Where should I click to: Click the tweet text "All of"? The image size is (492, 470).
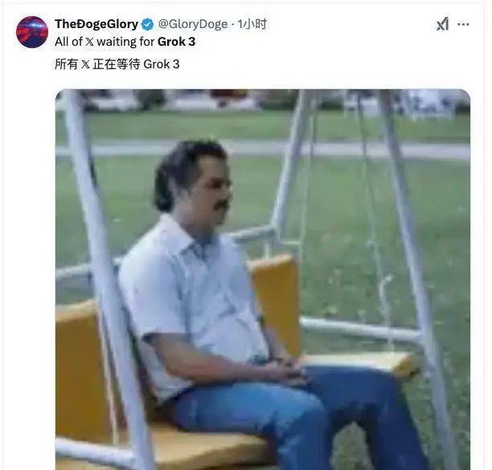(68, 42)
